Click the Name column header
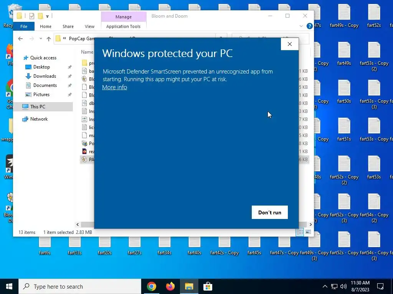The height and width of the screenshot is (294, 393). point(87,52)
